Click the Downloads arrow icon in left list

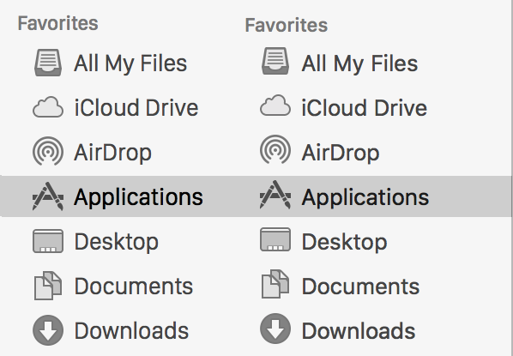tap(48, 330)
